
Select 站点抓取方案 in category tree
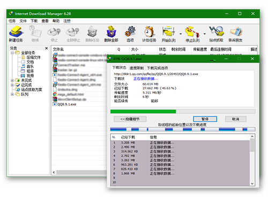point(28,90)
